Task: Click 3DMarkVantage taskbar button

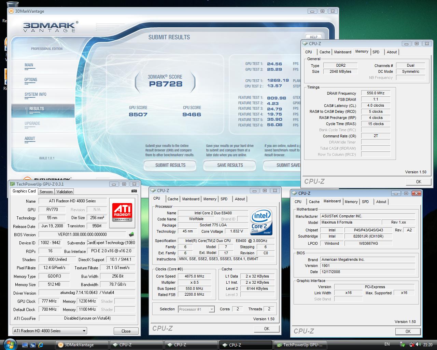Action: click(x=82, y=345)
